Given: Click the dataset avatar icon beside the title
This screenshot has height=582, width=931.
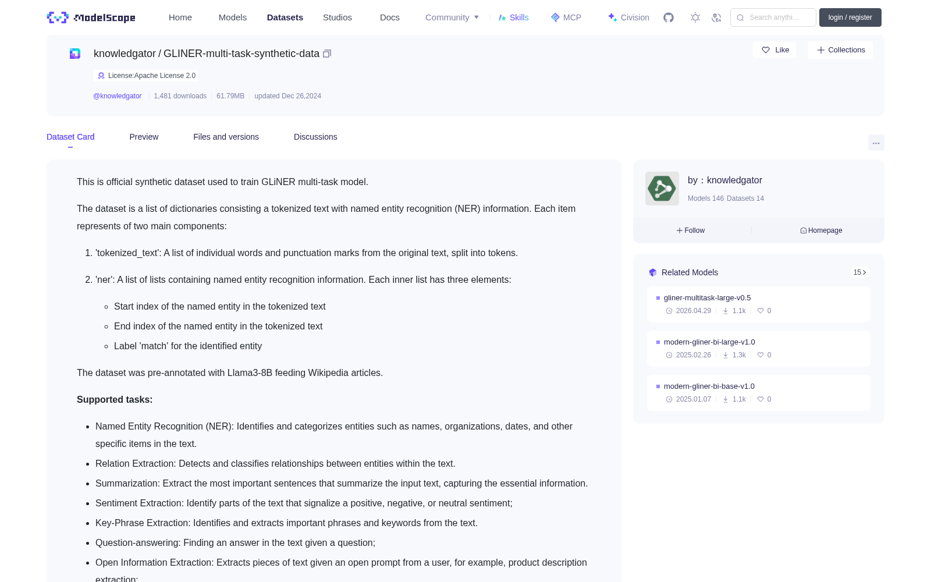Looking at the screenshot, I should coord(75,54).
